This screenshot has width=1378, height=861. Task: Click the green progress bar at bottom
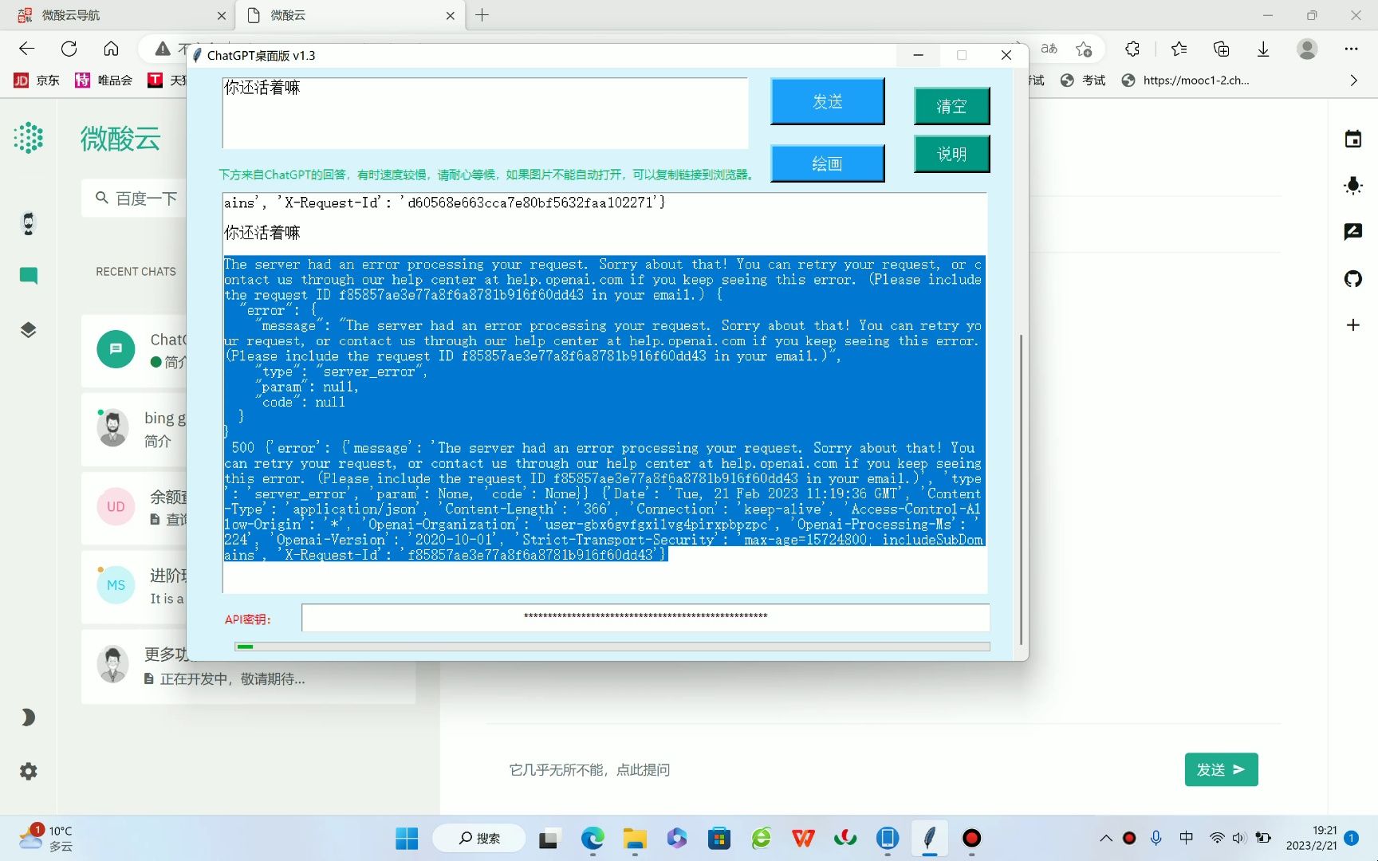pos(612,647)
